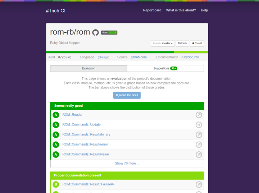Click the Refresh button
Viewport: 259px width, 193px height.
point(182,43)
